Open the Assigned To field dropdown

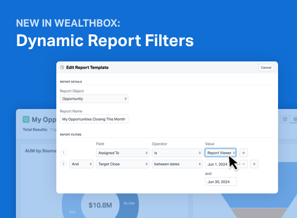point(122,152)
